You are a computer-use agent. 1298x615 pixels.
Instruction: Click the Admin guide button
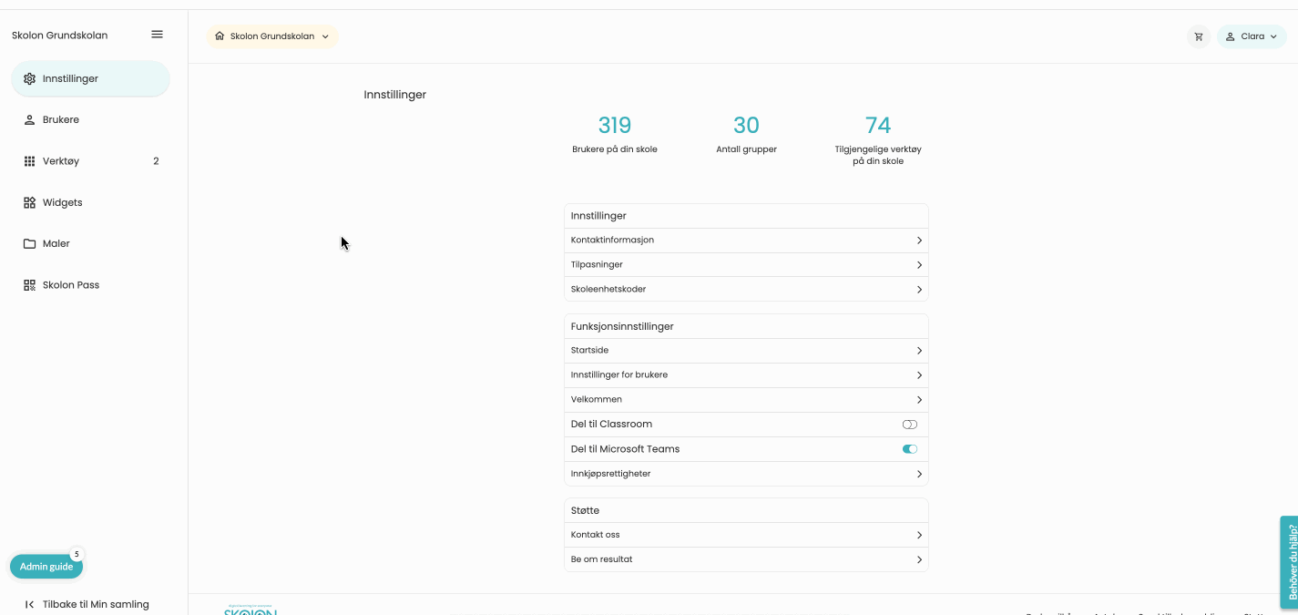click(x=46, y=567)
